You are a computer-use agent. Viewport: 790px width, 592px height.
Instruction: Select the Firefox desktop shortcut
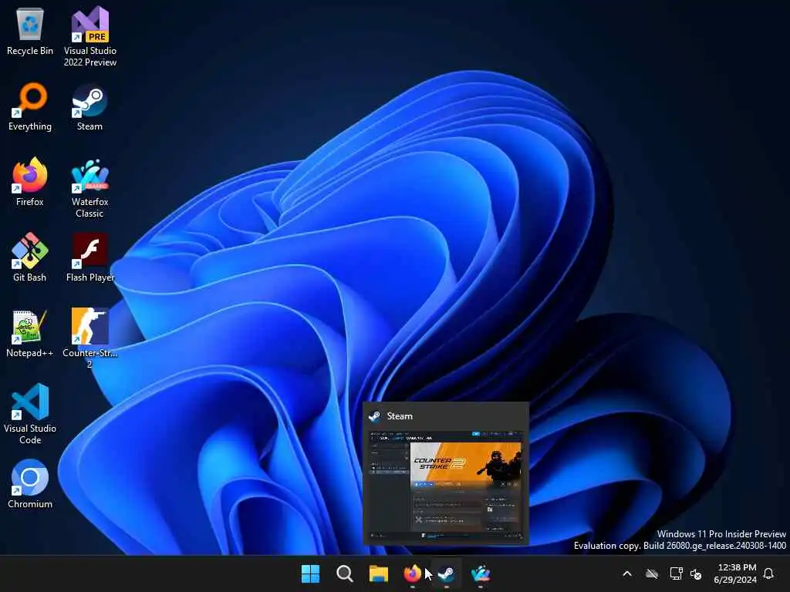pyautogui.click(x=30, y=182)
